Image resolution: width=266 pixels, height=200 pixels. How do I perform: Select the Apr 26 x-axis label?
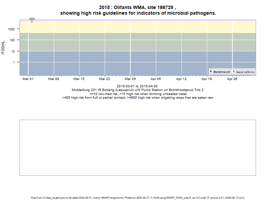(x=232, y=79)
